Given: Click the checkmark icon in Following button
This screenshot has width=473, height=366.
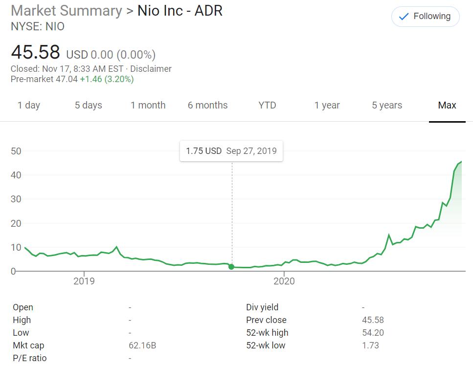Looking at the screenshot, I should pos(403,16).
